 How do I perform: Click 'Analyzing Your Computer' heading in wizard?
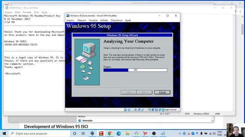pos(129,41)
